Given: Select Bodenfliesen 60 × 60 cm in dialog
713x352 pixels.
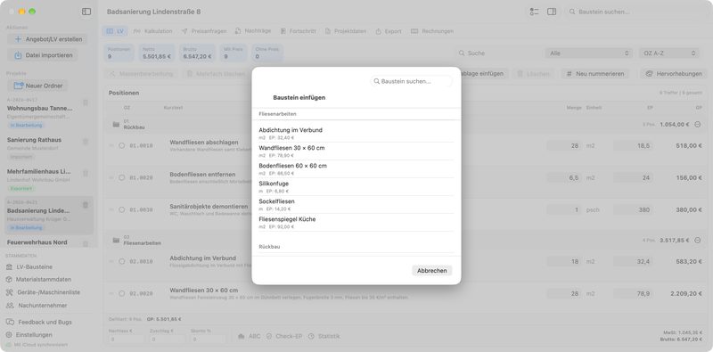Looking at the screenshot, I should (356, 168).
